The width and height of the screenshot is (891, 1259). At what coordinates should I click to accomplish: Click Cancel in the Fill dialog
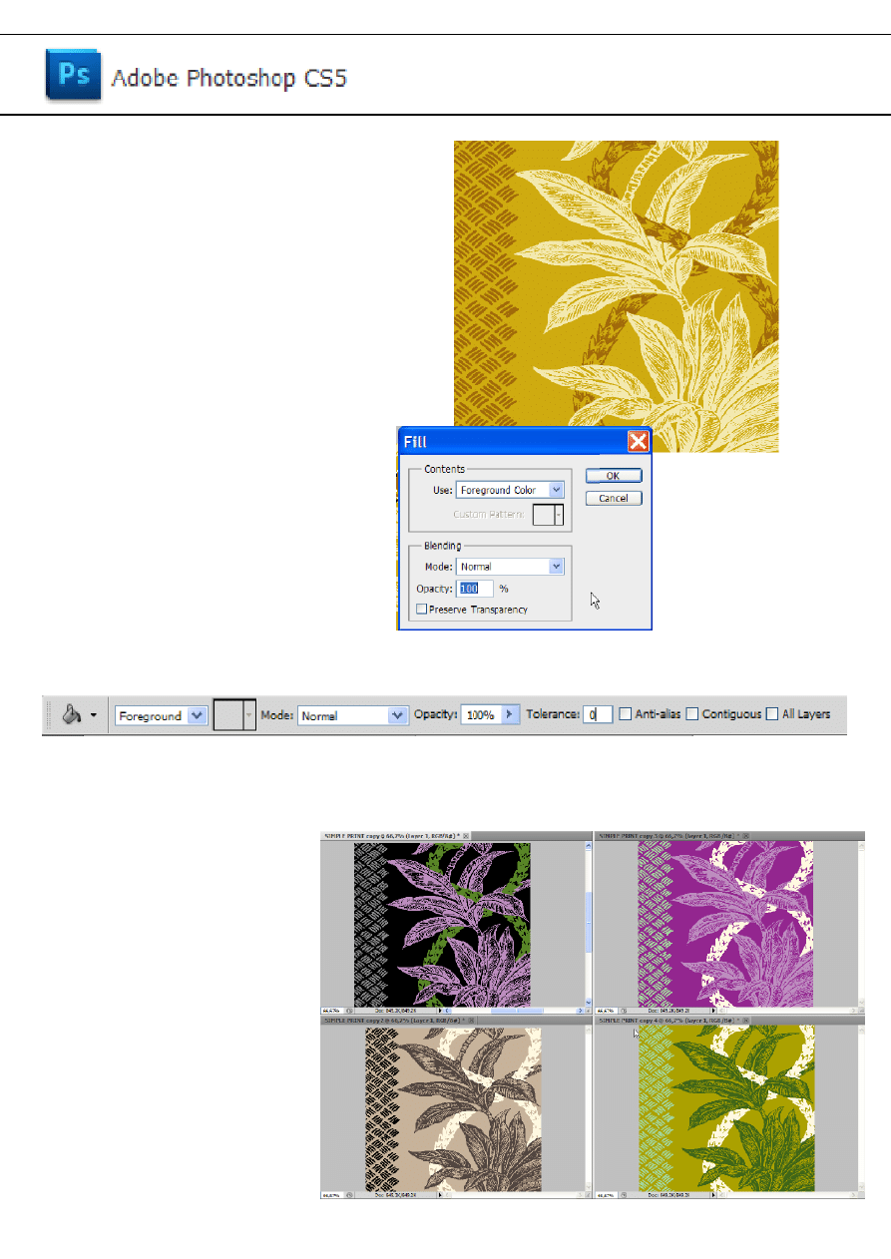click(613, 498)
